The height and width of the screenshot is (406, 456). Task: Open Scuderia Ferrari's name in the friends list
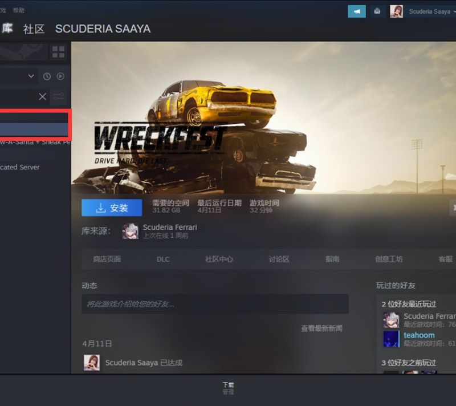430,316
